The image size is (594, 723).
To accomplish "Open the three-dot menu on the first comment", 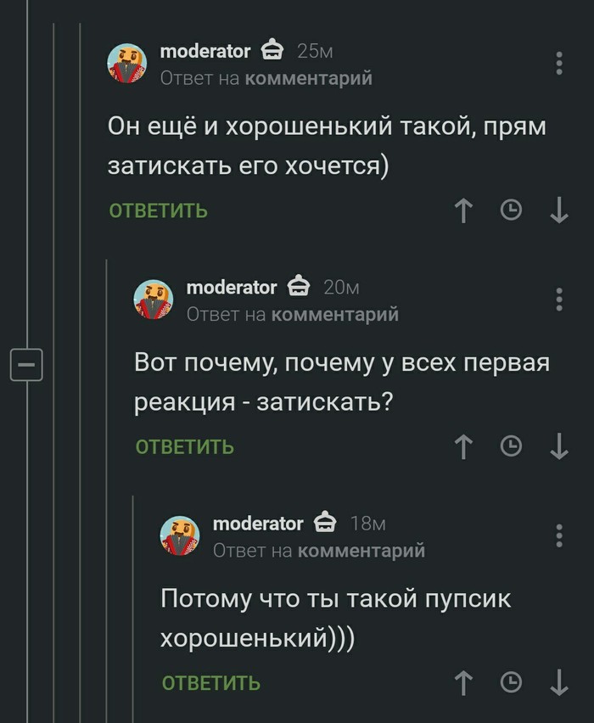I will 558,64.
